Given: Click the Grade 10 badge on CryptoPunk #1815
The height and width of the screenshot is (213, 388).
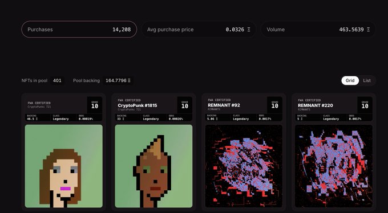Looking at the screenshot, I should (x=185, y=105).
